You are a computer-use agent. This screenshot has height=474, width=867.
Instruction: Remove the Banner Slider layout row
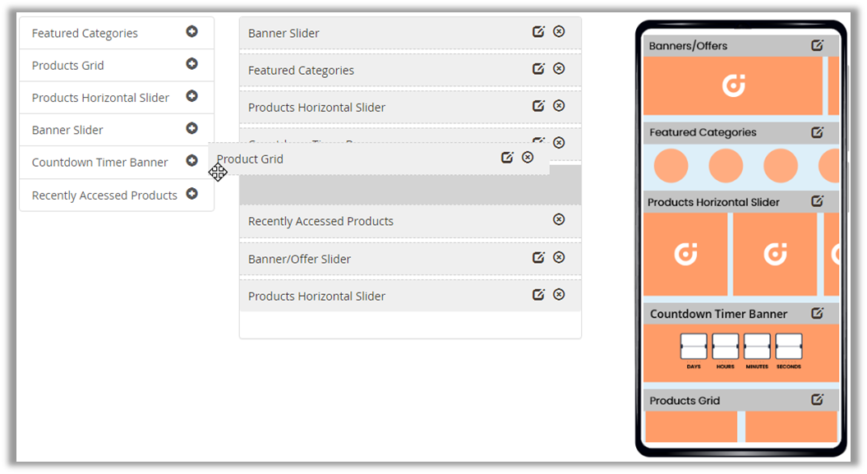[x=559, y=32]
